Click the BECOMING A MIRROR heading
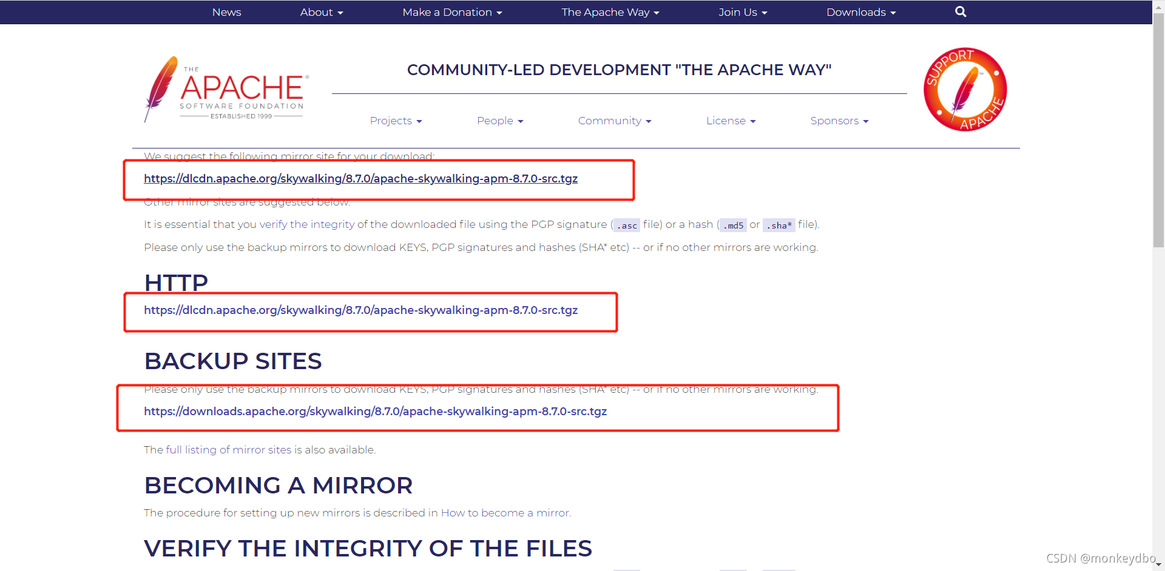Viewport: 1165px width, 571px height. 279,486
